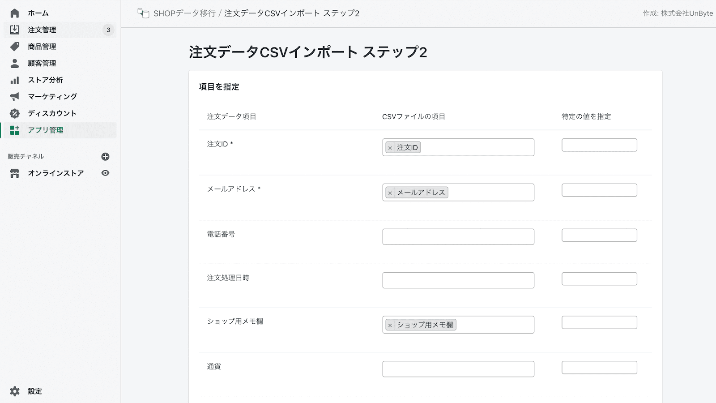Open the CSV field selector for 電話番号
The height and width of the screenshot is (403, 716).
coord(457,236)
